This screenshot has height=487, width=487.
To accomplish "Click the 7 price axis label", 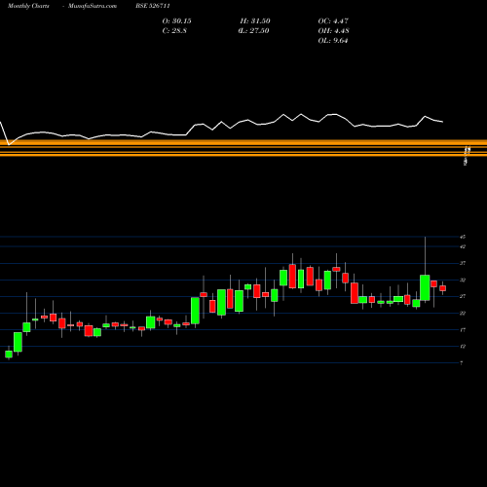I will (462, 363).
